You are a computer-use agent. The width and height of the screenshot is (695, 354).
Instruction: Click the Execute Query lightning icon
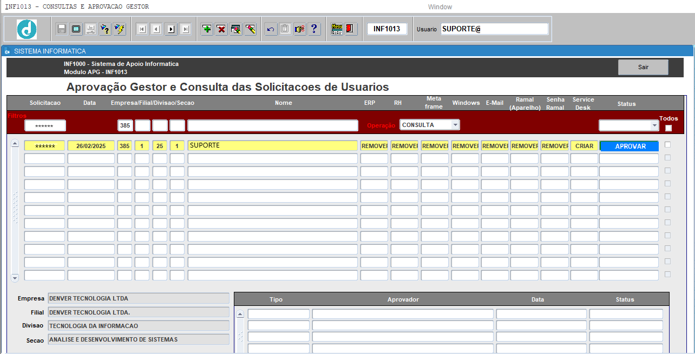tap(120, 29)
